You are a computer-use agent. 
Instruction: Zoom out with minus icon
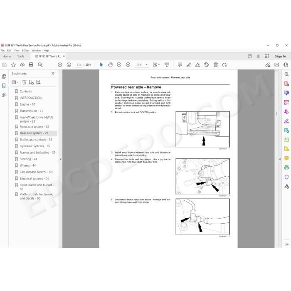click(x=119, y=65)
